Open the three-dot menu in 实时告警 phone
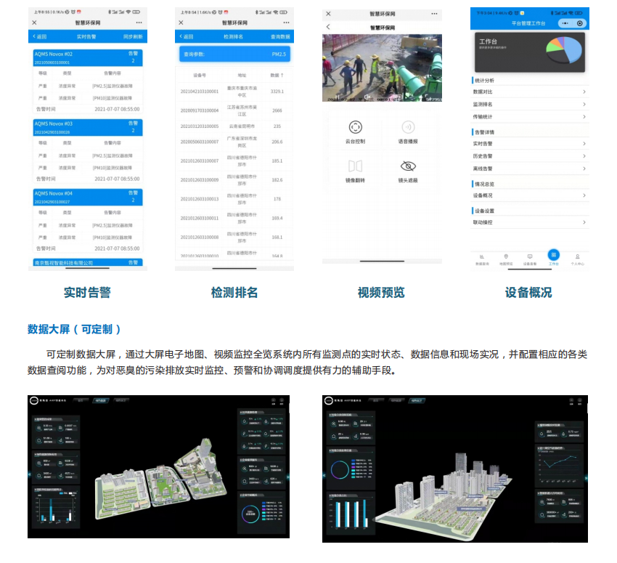Screen dimensions: 617x563 pos(139,23)
